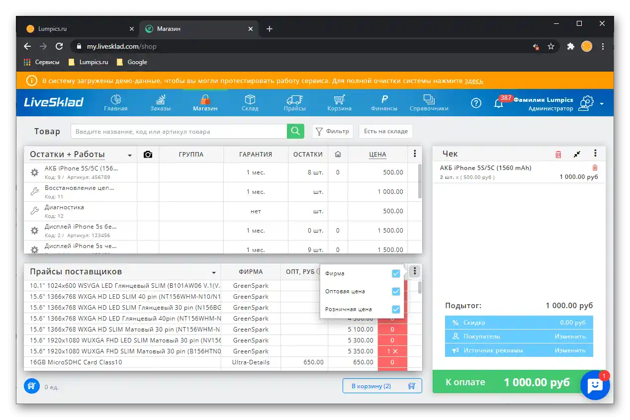The width and height of the screenshot is (630, 420).
Task: Expand the Остатки + Работы dropdown
Action: (x=129, y=154)
